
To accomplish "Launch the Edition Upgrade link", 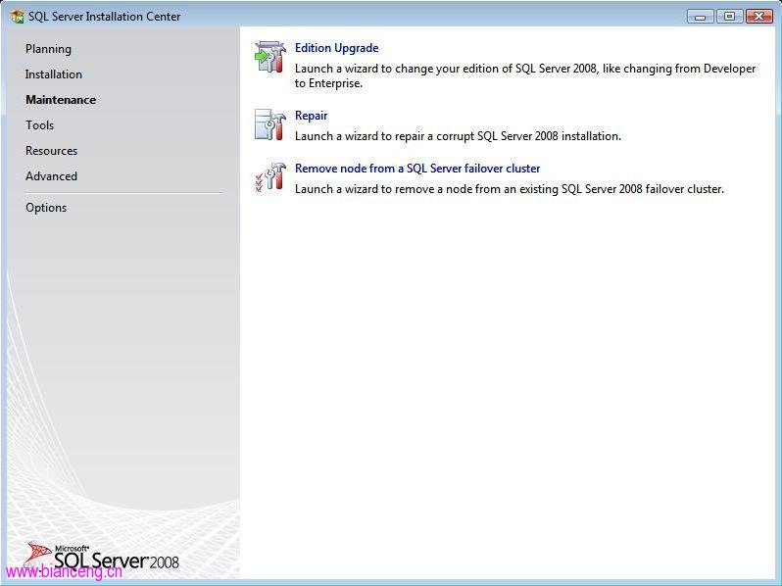I will (x=337, y=48).
